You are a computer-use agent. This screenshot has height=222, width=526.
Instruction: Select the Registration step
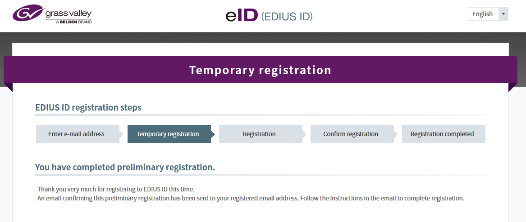[x=259, y=134]
